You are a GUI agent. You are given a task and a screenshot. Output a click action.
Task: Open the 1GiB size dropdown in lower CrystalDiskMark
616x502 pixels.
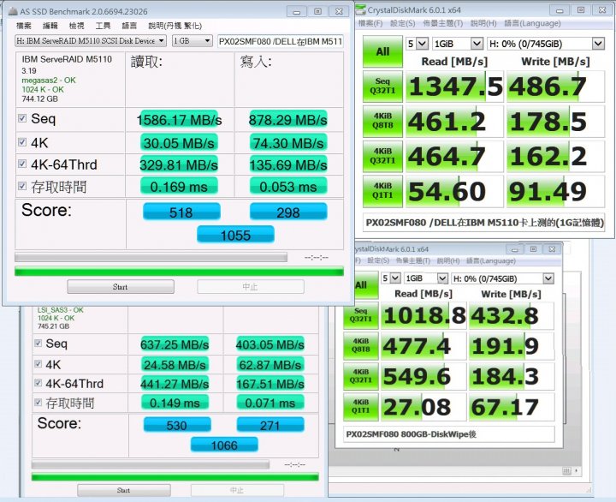point(426,278)
